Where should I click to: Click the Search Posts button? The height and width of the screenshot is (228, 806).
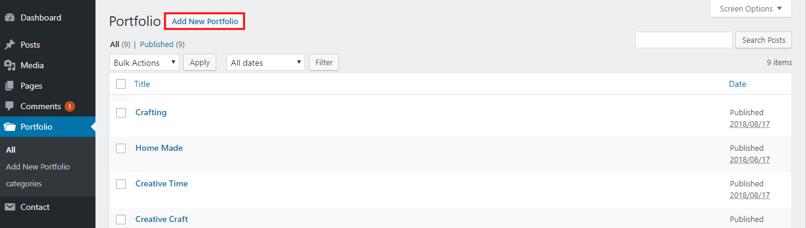[x=764, y=40]
